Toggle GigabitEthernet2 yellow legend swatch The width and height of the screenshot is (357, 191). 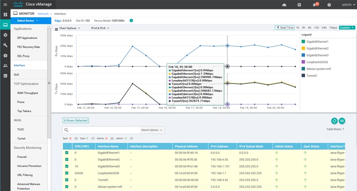click(303, 48)
